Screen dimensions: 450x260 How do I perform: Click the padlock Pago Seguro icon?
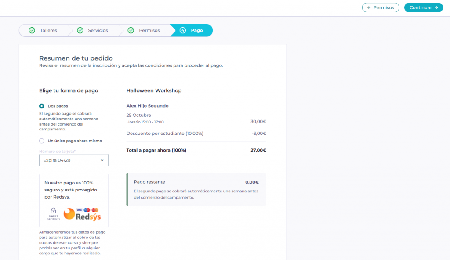pyautogui.click(x=54, y=213)
